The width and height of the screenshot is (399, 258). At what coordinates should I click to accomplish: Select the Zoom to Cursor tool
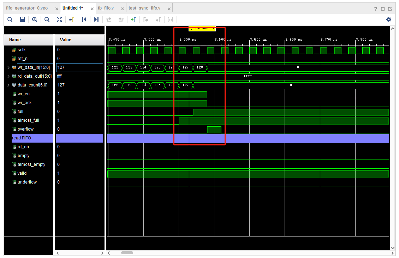coord(71,19)
